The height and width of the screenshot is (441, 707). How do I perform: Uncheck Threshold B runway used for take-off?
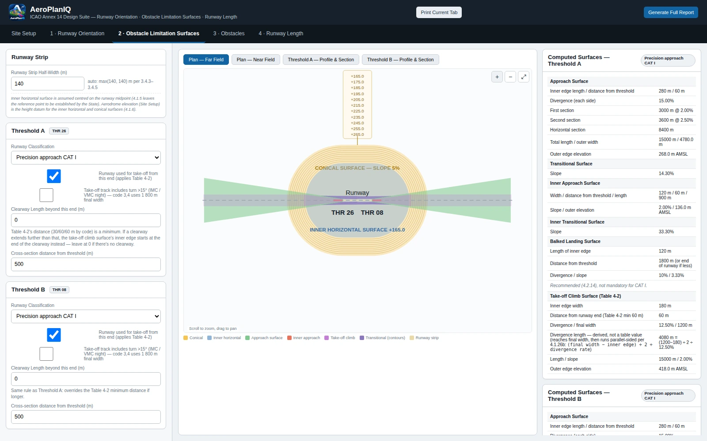click(54, 335)
